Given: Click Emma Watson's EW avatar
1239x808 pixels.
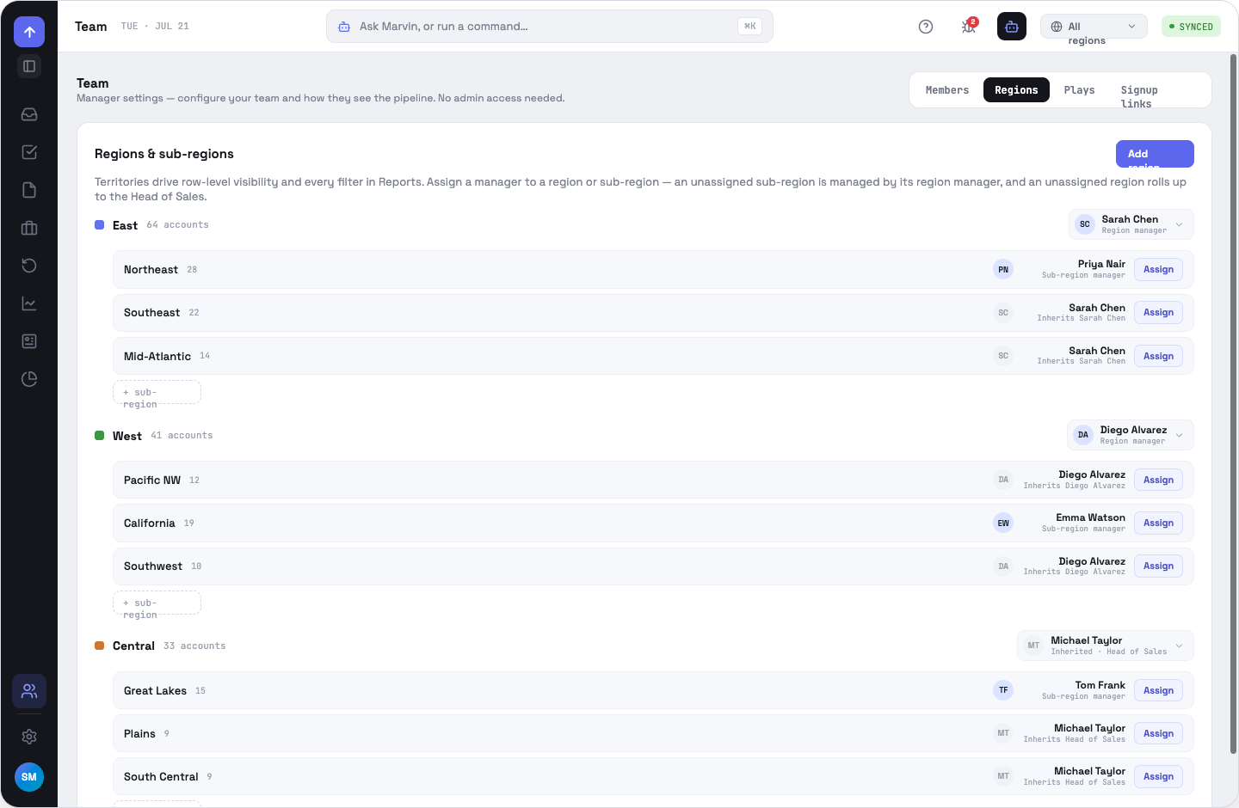Looking at the screenshot, I should pyautogui.click(x=1003, y=523).
